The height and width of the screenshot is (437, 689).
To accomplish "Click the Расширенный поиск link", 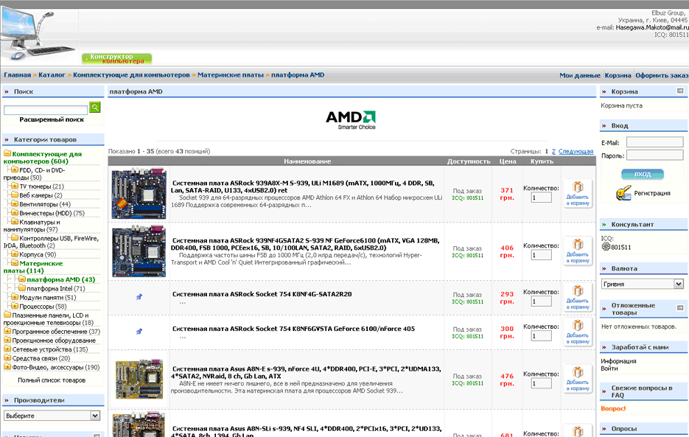I will click(52, 119).
